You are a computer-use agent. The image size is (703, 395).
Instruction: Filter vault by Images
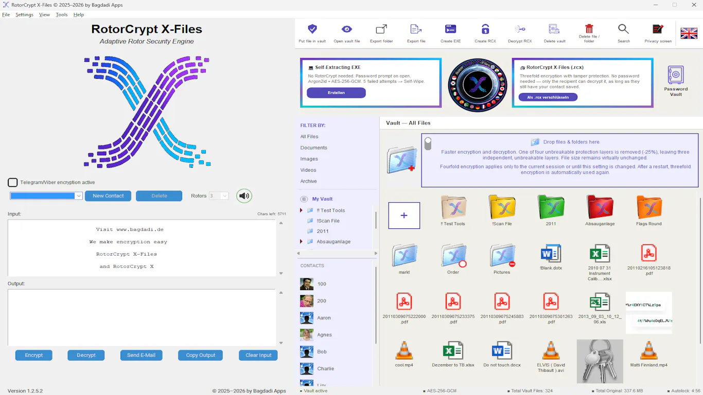click(x=309, y=159)
